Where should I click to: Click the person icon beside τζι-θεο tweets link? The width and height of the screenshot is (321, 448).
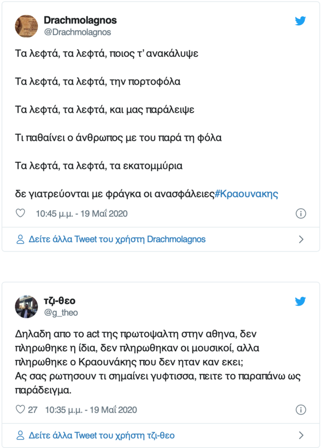click(20, 436)
